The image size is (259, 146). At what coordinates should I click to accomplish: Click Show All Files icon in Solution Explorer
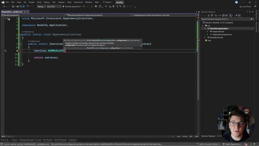[227, 15]
